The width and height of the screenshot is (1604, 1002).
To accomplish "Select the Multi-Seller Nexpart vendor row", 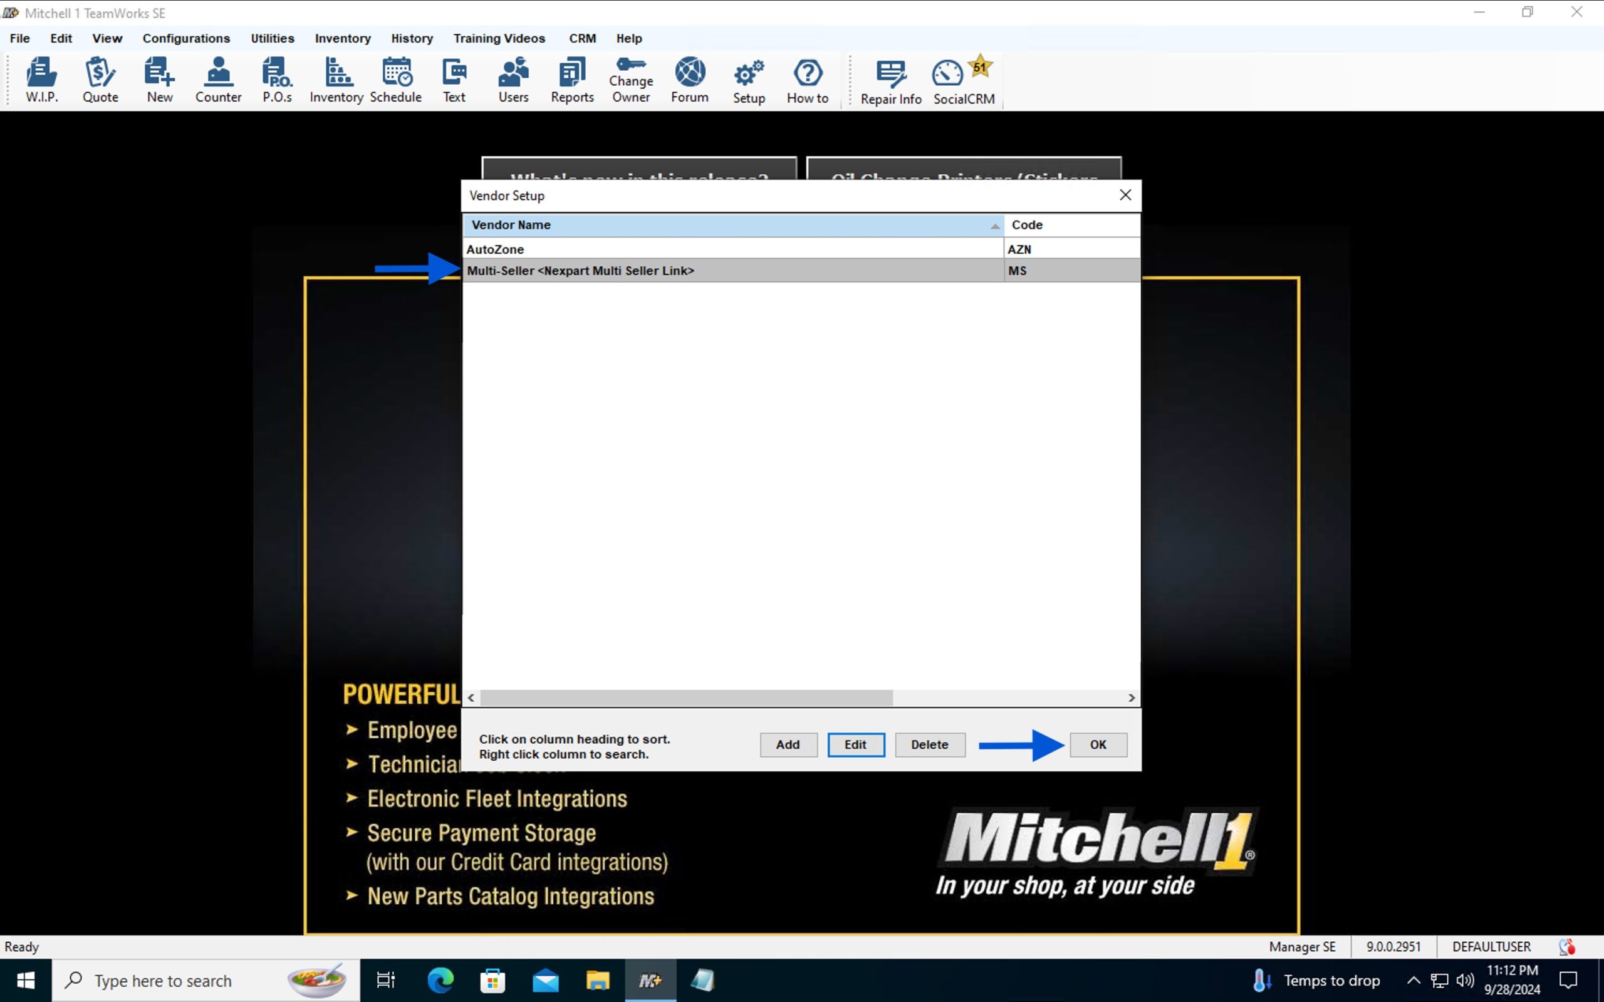I will point(801,270).
